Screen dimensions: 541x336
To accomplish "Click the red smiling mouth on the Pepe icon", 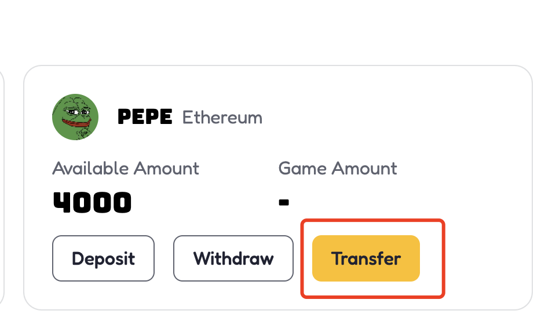I will tap(75, 123).
